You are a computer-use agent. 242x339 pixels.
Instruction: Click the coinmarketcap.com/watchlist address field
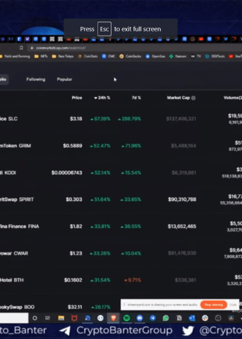[x=134, y=48]
